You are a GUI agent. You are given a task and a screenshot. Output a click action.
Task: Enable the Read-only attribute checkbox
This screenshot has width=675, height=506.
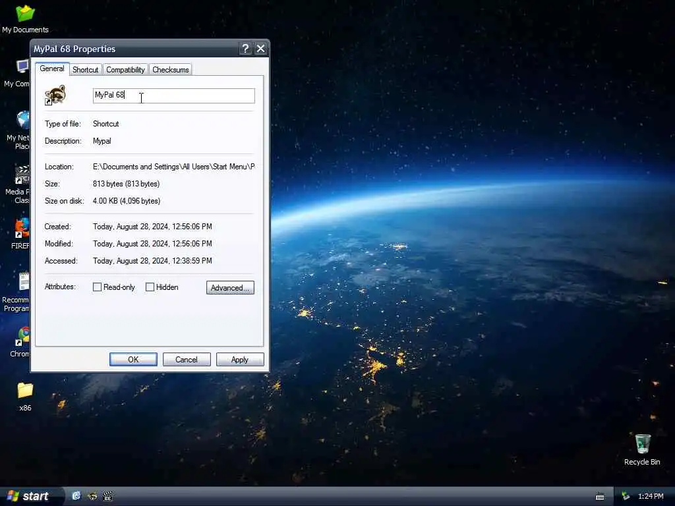[98, 287]
